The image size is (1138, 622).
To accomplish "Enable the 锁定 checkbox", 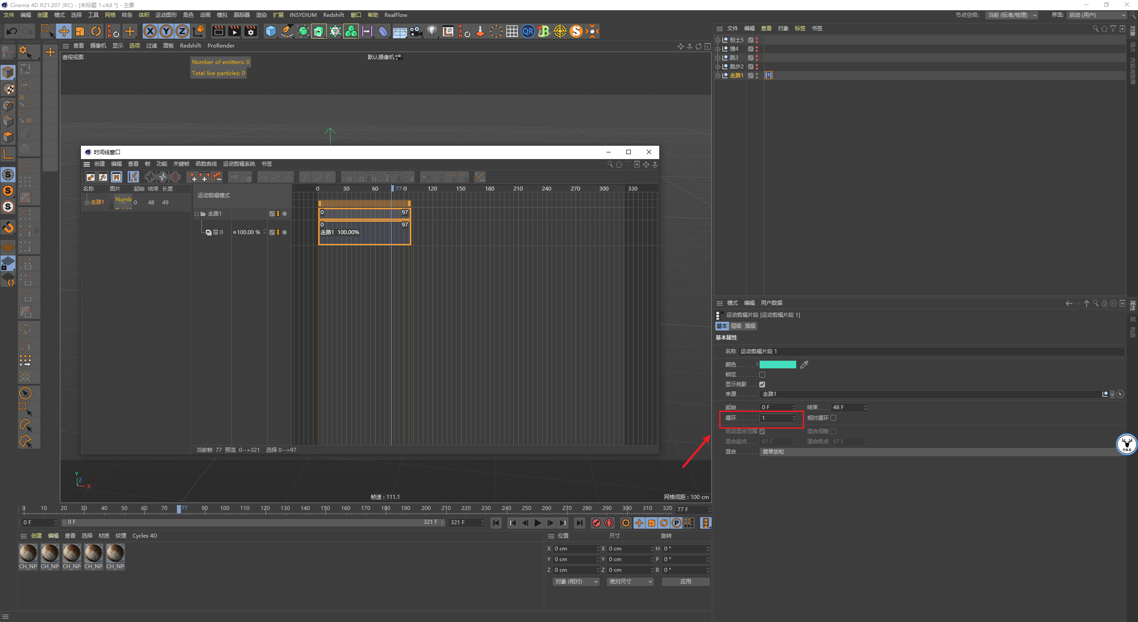I will [762, 375].
